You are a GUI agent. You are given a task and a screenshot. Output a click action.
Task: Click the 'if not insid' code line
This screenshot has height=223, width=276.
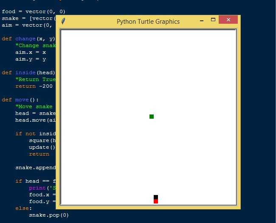tap(36, 134)
